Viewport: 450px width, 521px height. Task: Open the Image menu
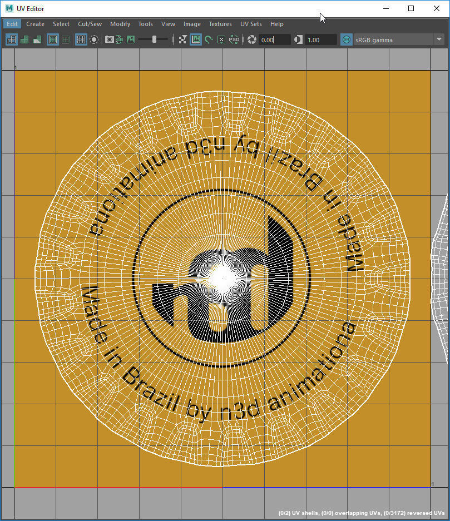[x=192, y=24]
